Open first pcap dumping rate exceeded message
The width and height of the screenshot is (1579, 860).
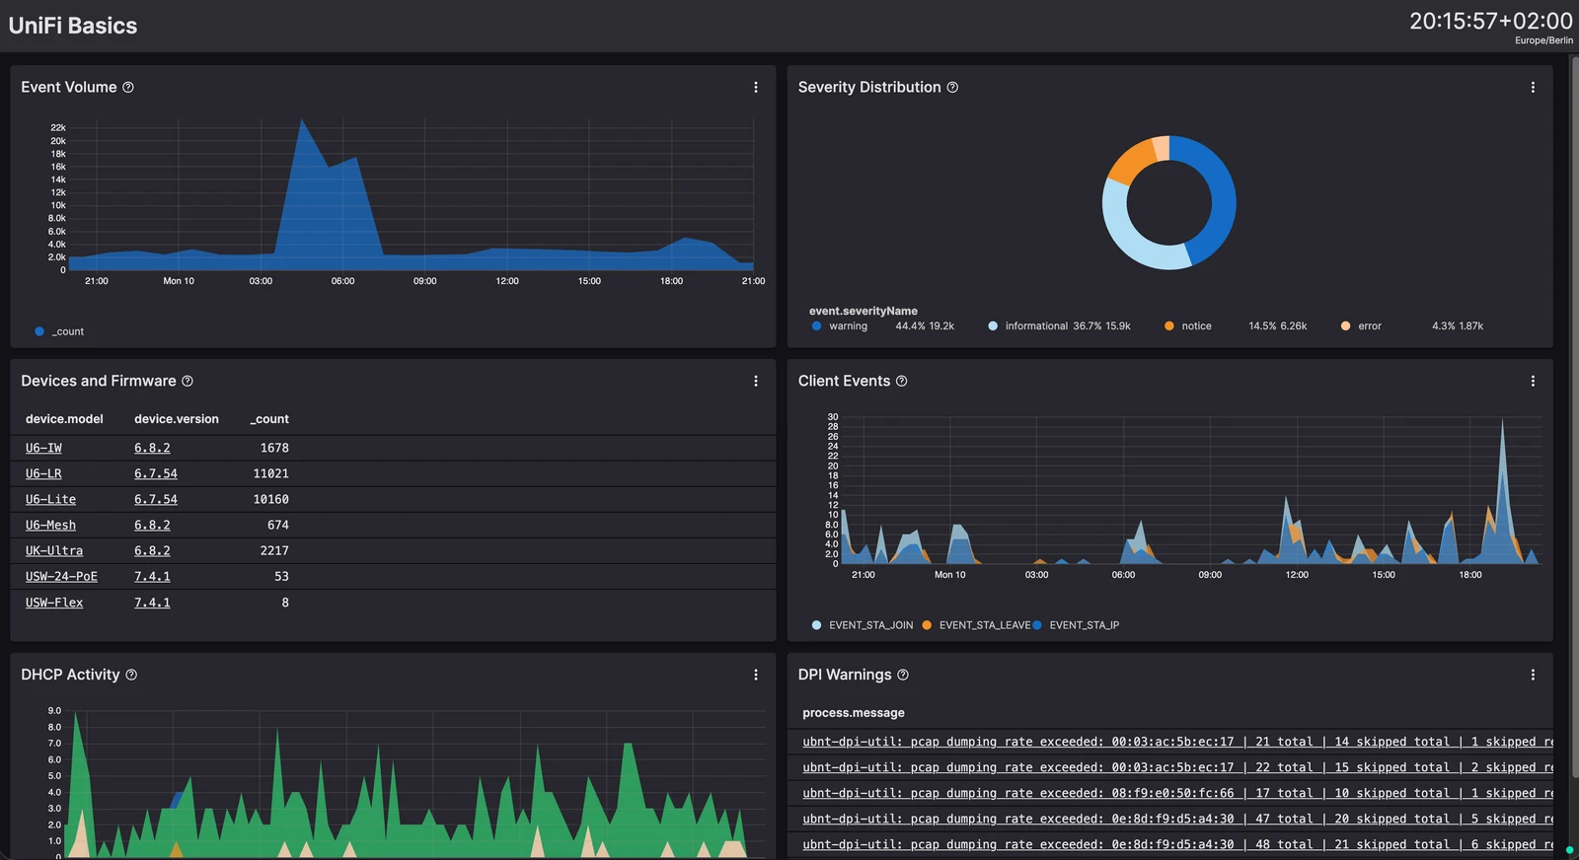pyautogui.click(x=1177, y=742)
